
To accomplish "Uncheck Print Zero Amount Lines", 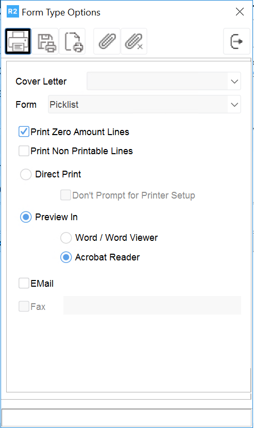I will [x=24, y=131].
